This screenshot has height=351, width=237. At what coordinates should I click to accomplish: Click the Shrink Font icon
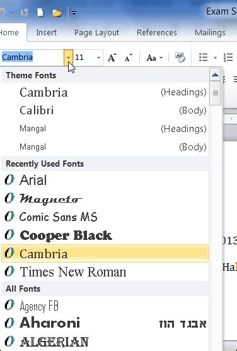pos(128,57)
